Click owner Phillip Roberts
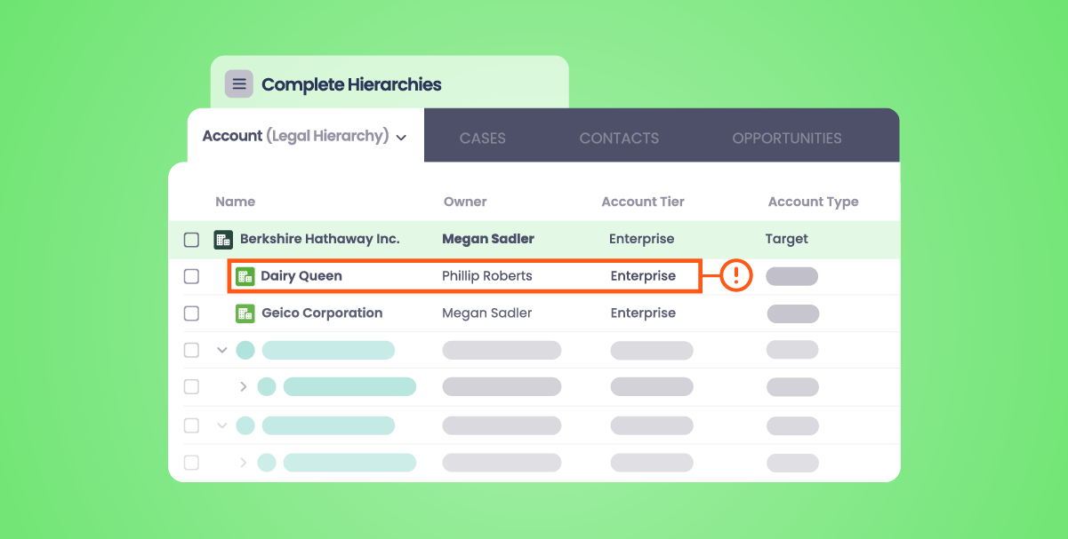 486,276
